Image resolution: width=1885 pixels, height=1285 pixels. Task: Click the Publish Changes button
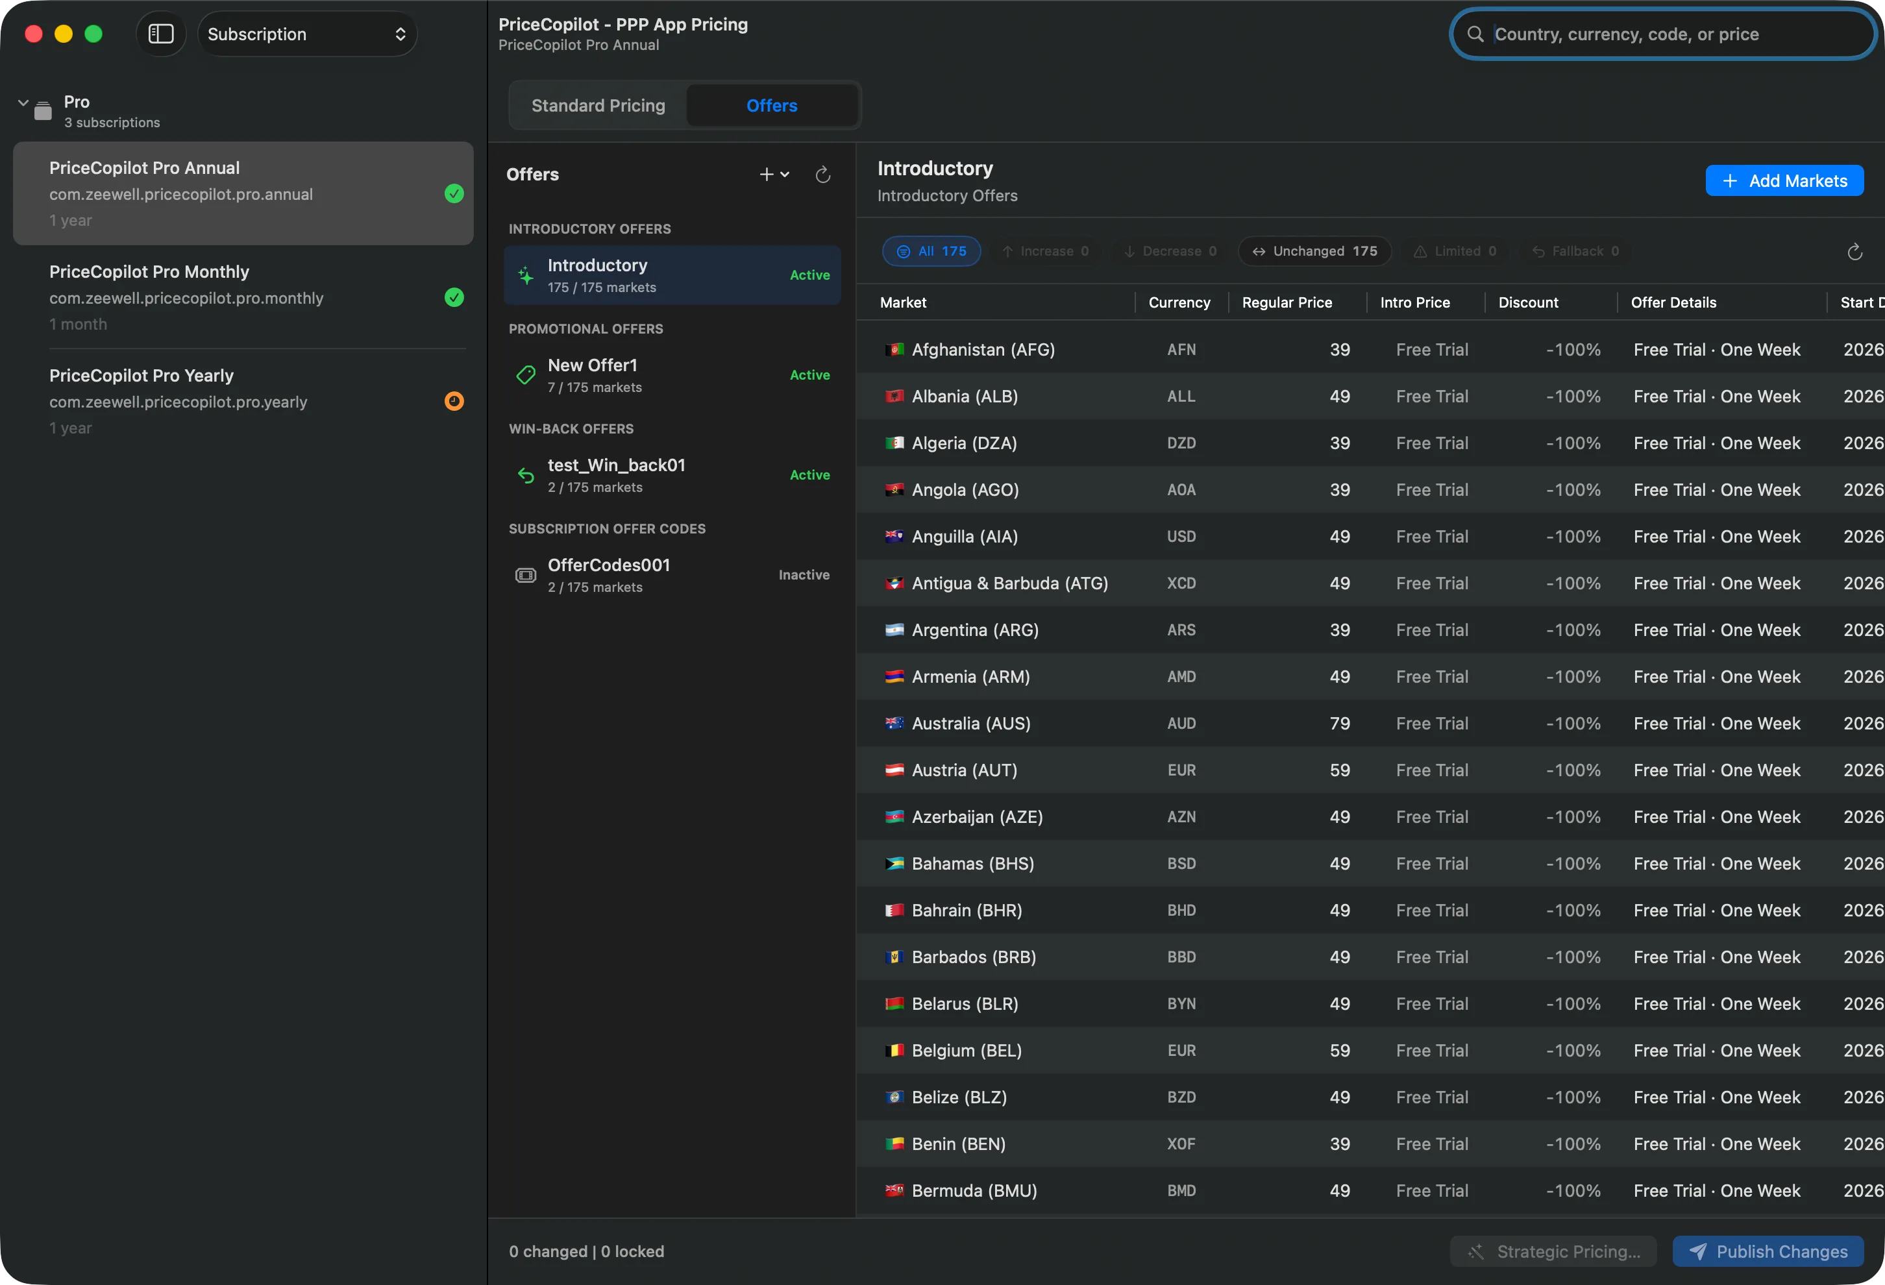point(1768,1252)
